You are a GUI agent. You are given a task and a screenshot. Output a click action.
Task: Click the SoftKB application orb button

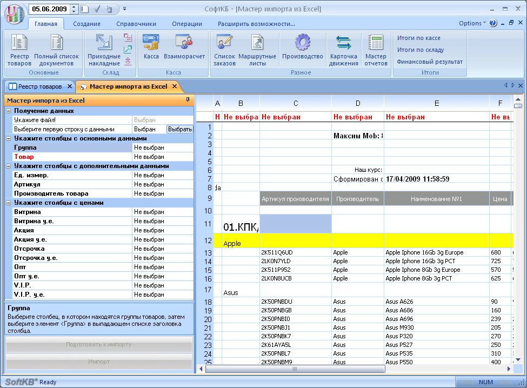click(14, 14)
